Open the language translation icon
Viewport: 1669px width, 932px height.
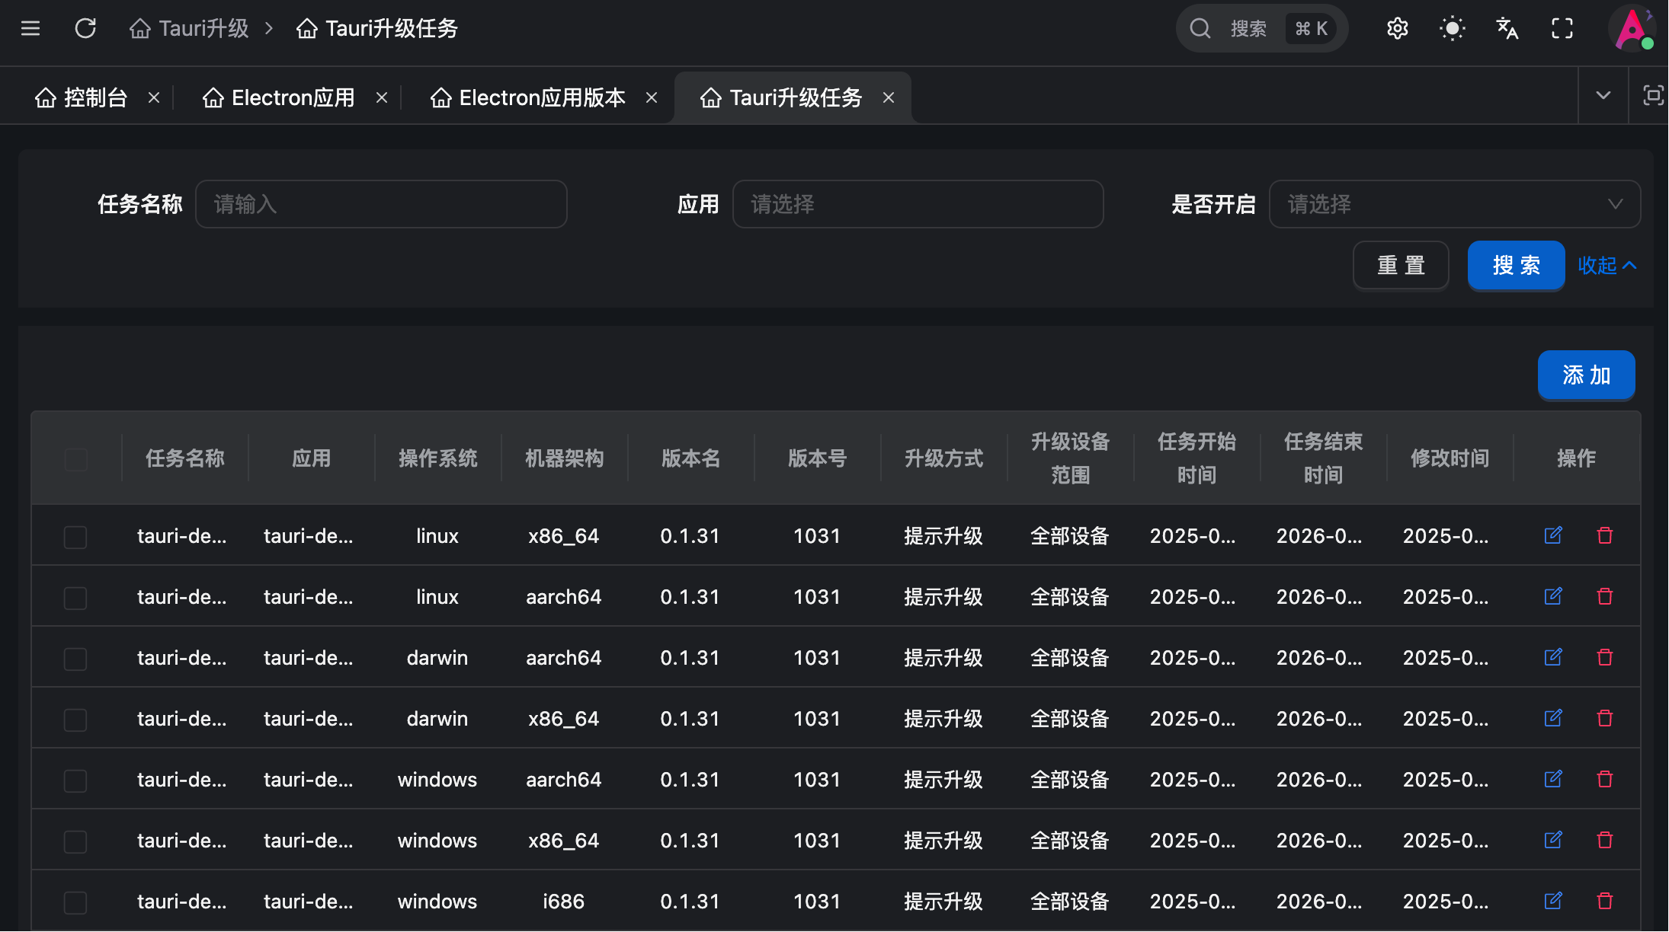point(1507,29)
